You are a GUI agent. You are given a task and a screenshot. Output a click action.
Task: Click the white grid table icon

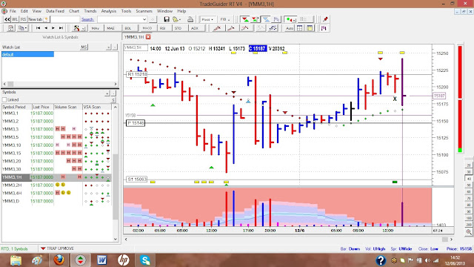tap(299, 28)
